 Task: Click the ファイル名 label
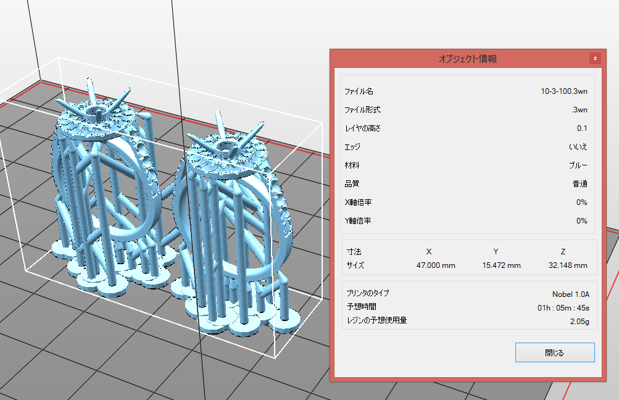359,91
